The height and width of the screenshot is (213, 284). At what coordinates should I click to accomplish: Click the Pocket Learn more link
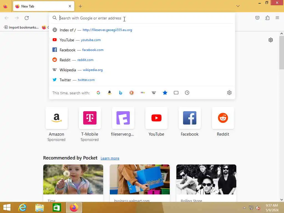(x=110, y=158)
